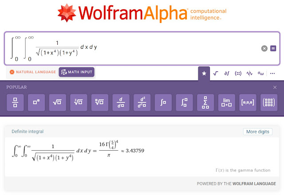Insert a first derivative template

[x=121, y=102]
